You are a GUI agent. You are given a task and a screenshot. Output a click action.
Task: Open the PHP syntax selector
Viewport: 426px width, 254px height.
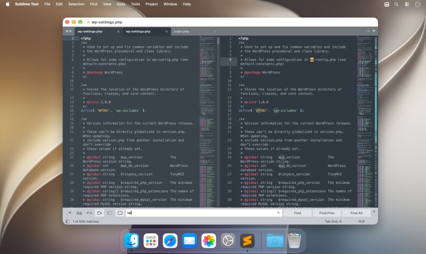coord(362,222)
